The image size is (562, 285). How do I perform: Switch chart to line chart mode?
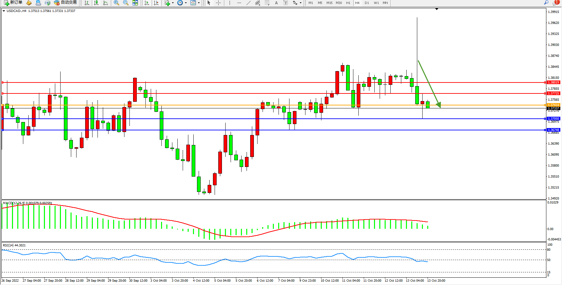point(105,3)
